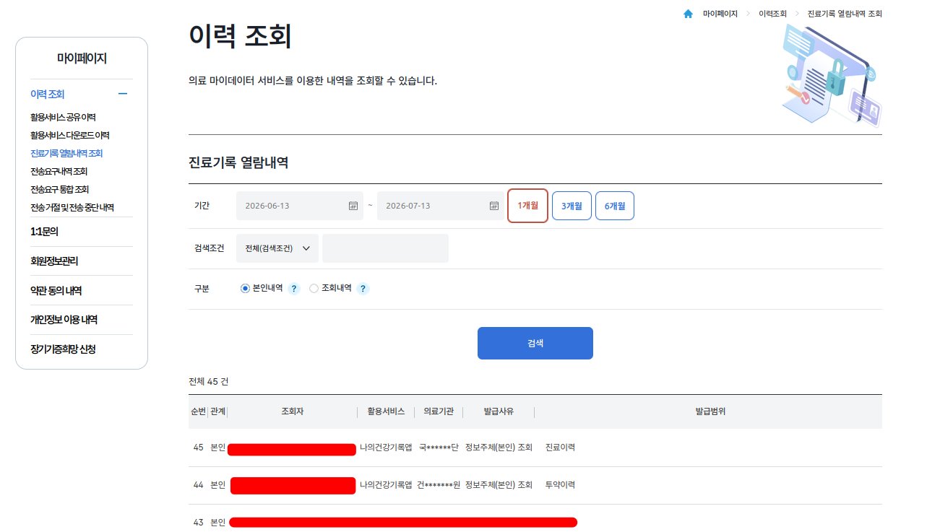Open calendar picker for end date 2026-07-13
This screenshot has width=940, height=532.
(x=494, y=206)
